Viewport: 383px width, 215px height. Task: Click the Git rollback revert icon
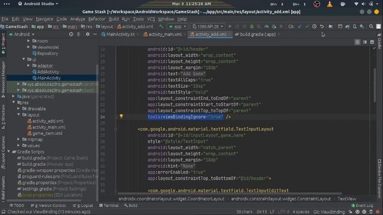pyautogui.click(x=322, y=26)
